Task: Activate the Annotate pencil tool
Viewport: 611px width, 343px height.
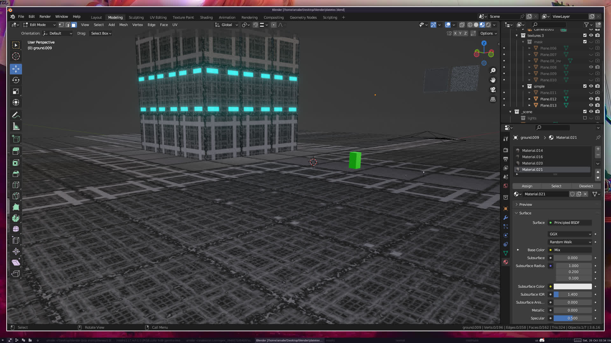Action: tap(16, 115)
